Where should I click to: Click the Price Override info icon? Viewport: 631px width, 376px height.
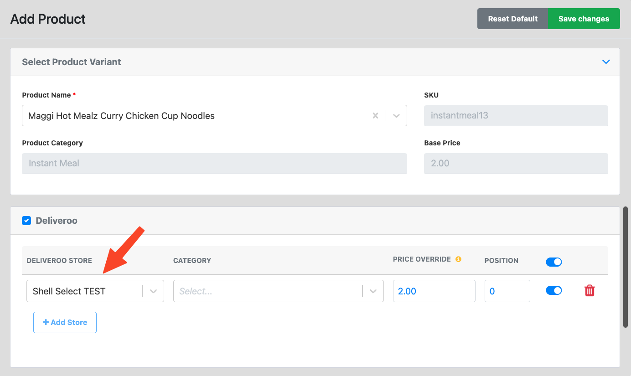point(458,259)
